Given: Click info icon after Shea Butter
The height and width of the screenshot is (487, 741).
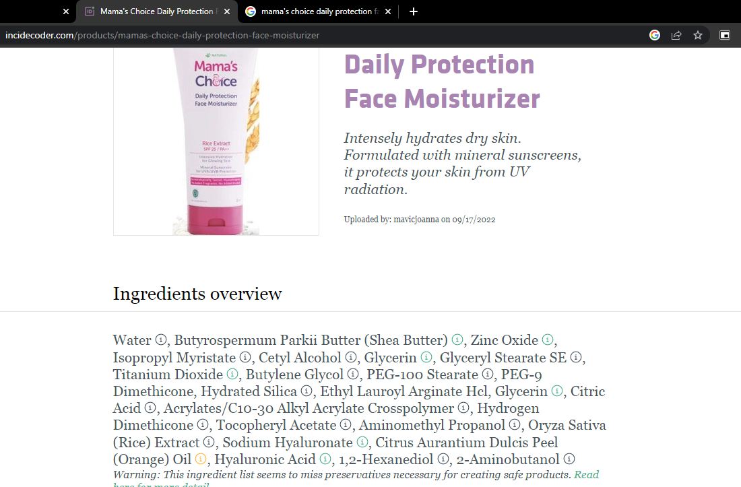Looking at the screenshot, I should [x=457, y=339].
